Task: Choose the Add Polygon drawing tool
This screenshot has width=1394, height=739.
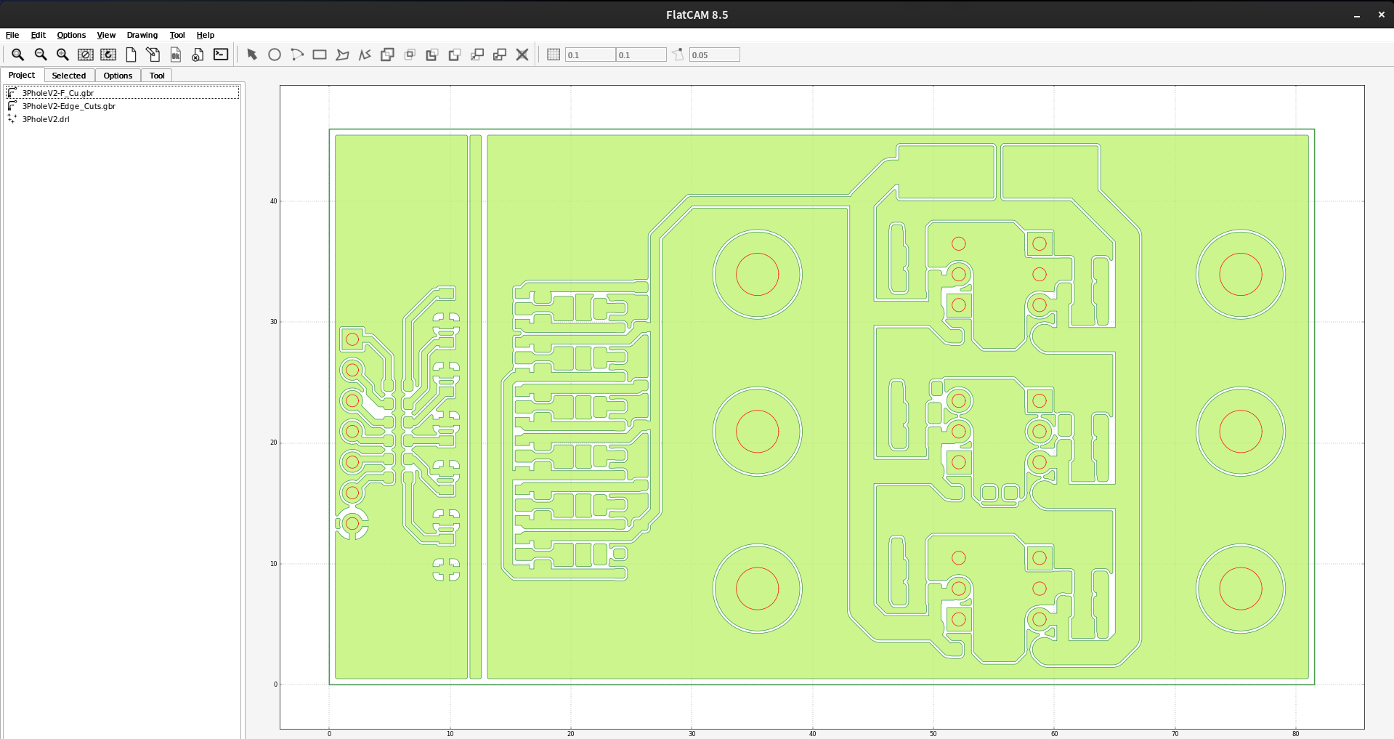Action: coord(342,54)
